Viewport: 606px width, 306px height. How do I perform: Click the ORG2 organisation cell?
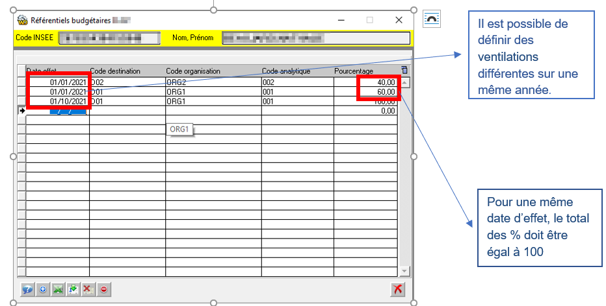point(213,82)
